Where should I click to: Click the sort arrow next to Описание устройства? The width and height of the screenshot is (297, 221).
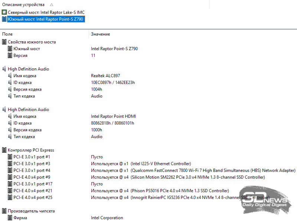point(52,5)
